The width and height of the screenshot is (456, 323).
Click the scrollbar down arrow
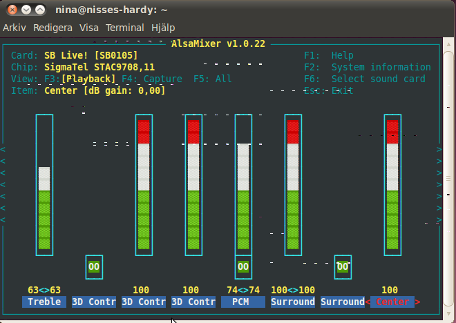(x=448, y=314)
